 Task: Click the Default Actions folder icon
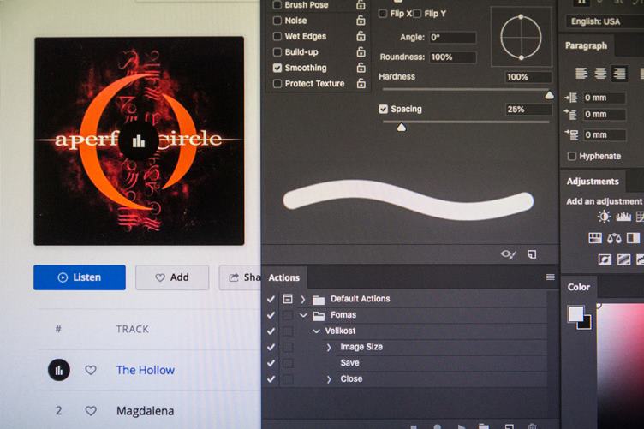[x=319, y=300]
